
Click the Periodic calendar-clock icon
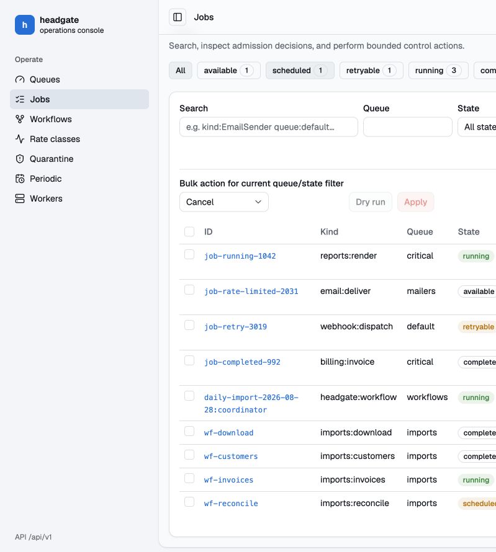click(20, 179)
